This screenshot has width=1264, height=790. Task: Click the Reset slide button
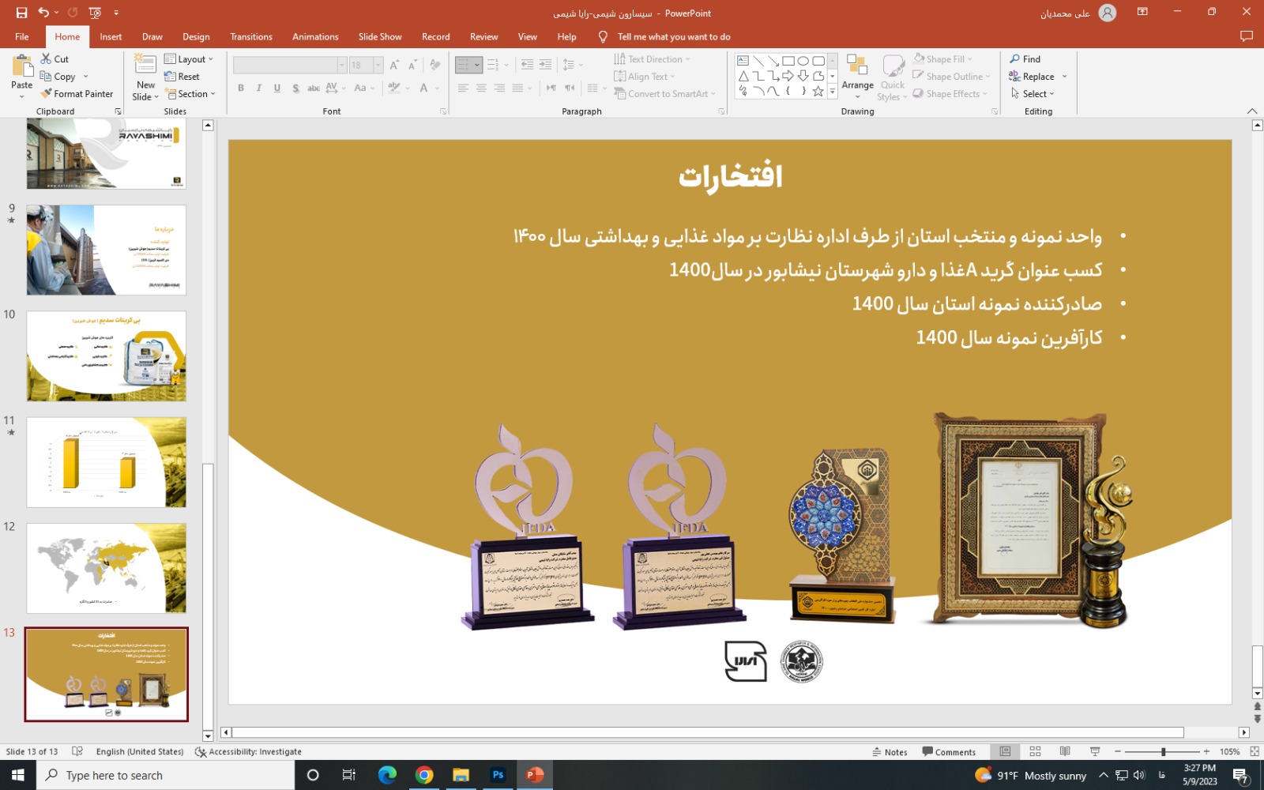(182, 77)
